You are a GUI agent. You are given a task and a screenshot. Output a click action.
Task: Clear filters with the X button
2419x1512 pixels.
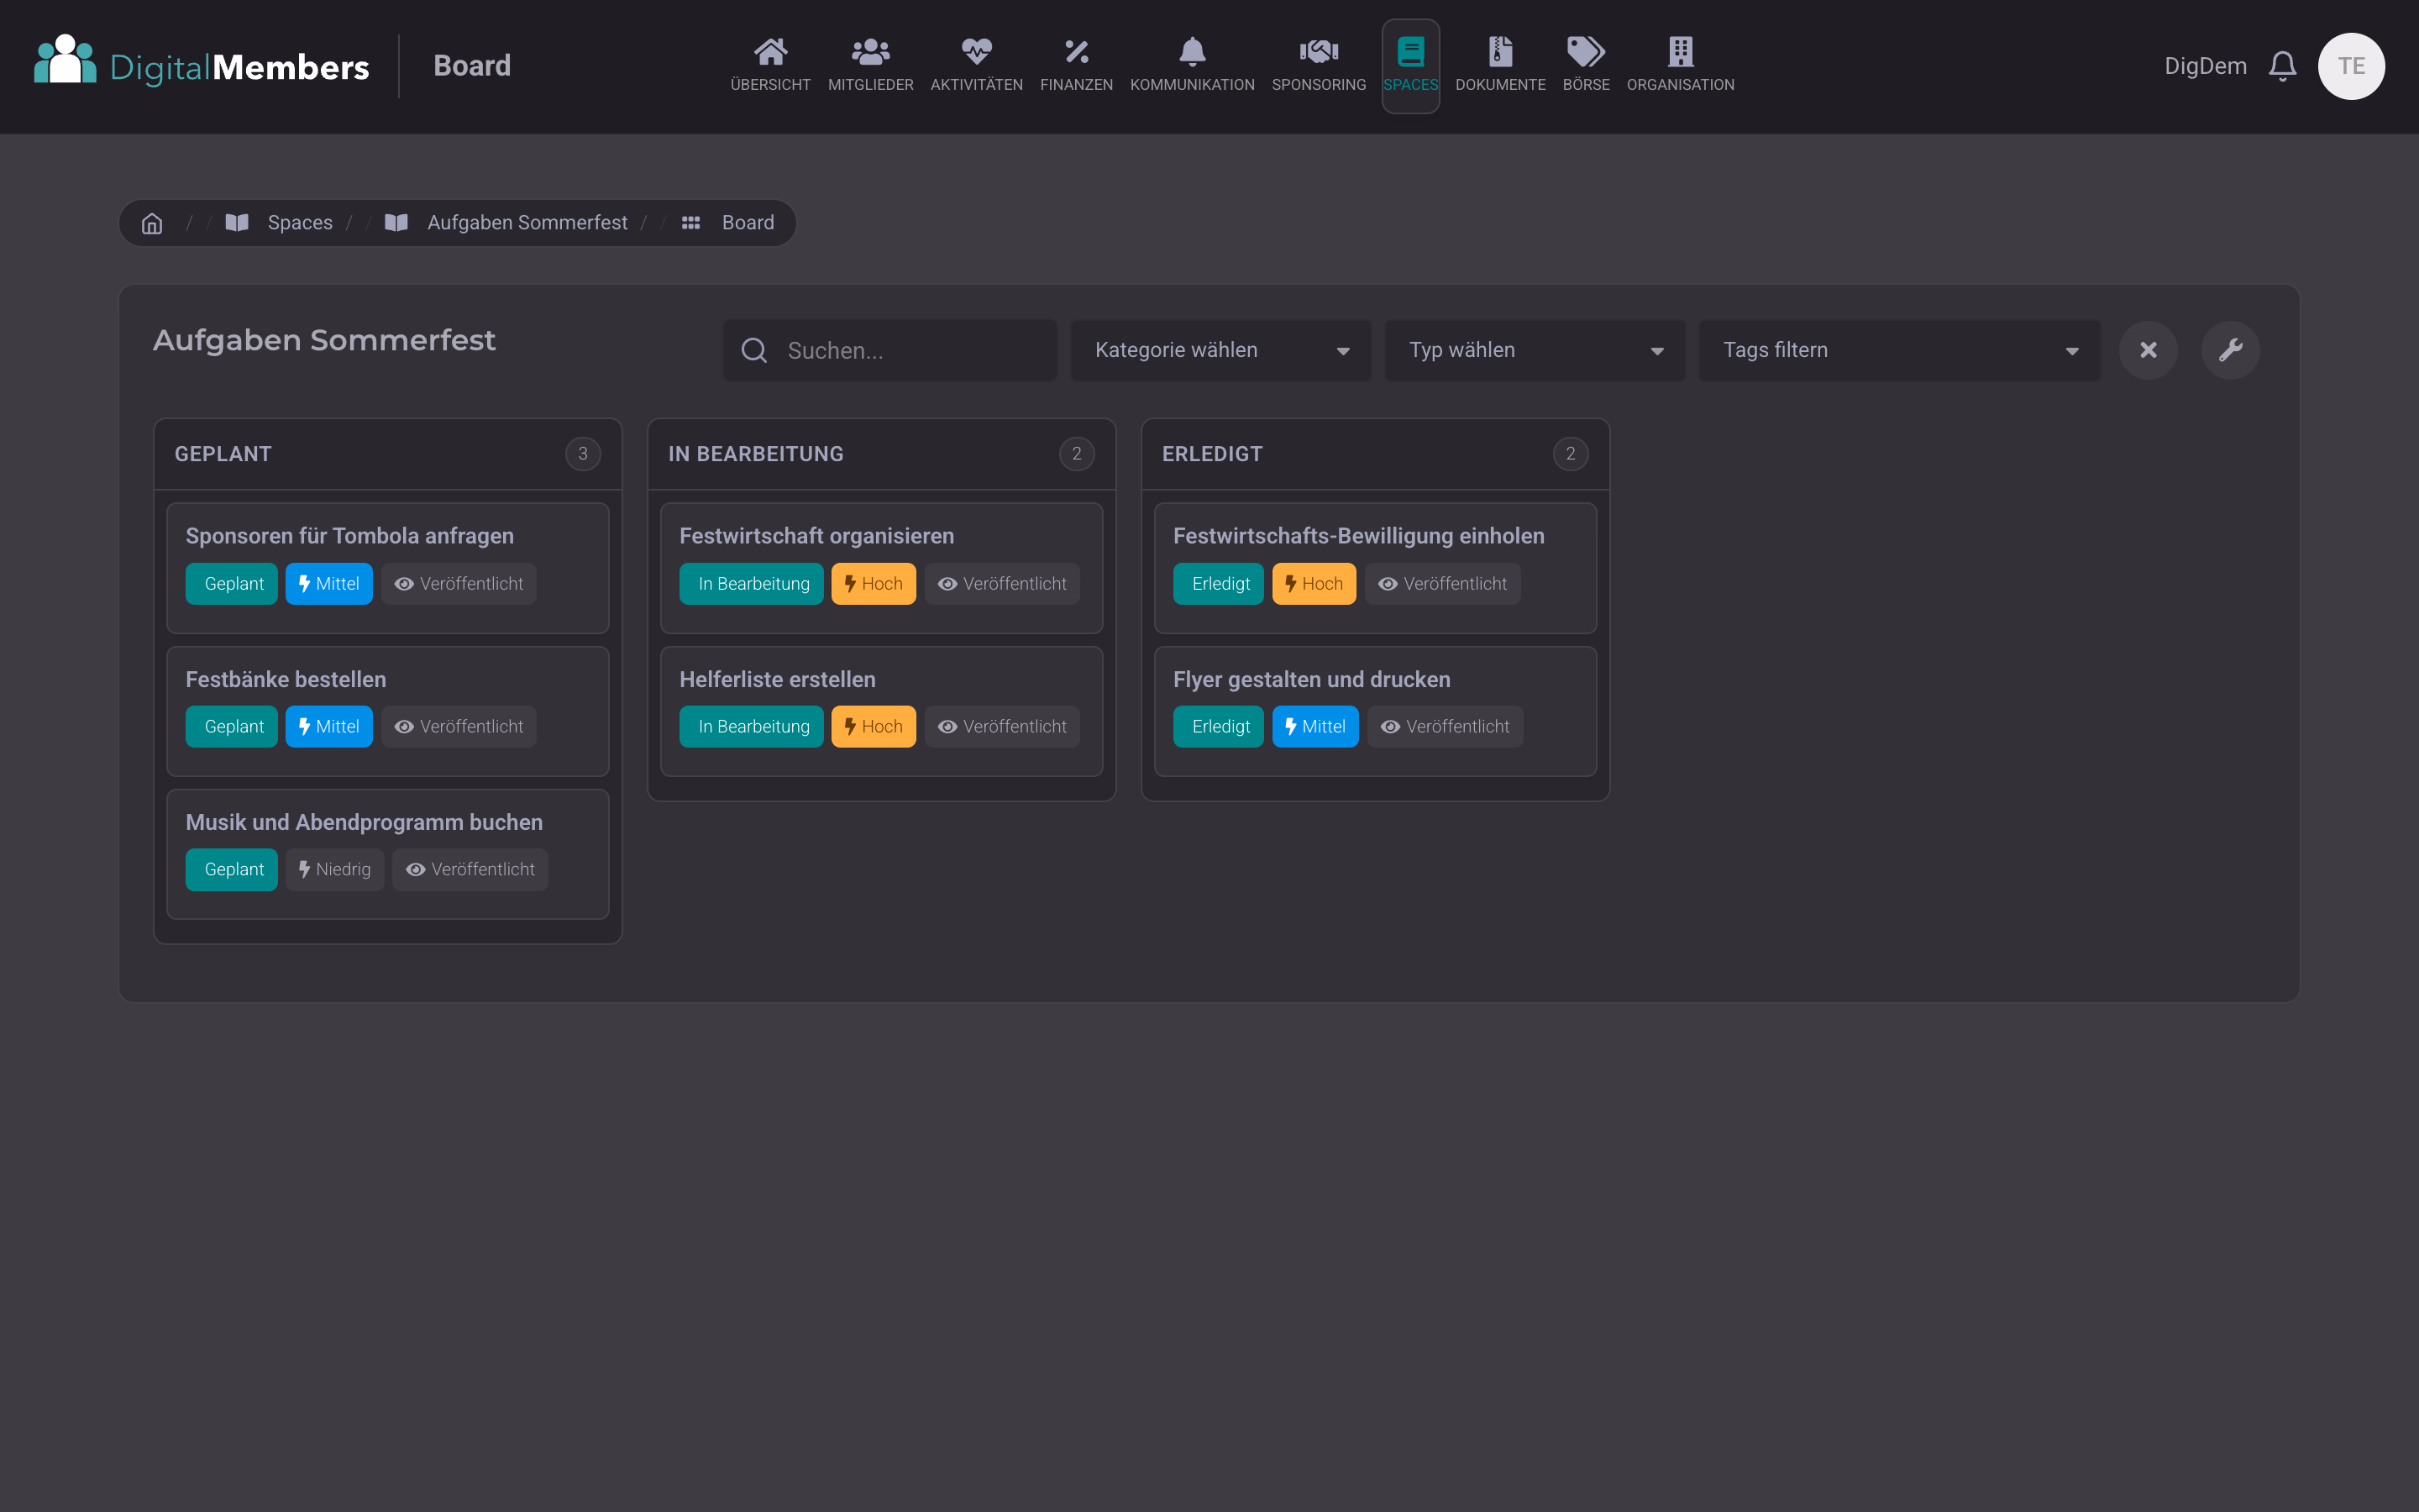click(x=2147, y=350)
